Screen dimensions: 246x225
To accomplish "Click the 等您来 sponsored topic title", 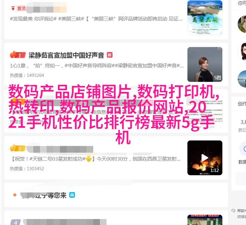I will coord(44,195).
